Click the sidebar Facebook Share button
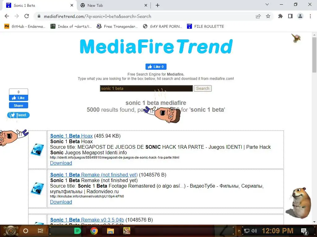The height and width of the screenshot is (237, 317). [18, 106]
